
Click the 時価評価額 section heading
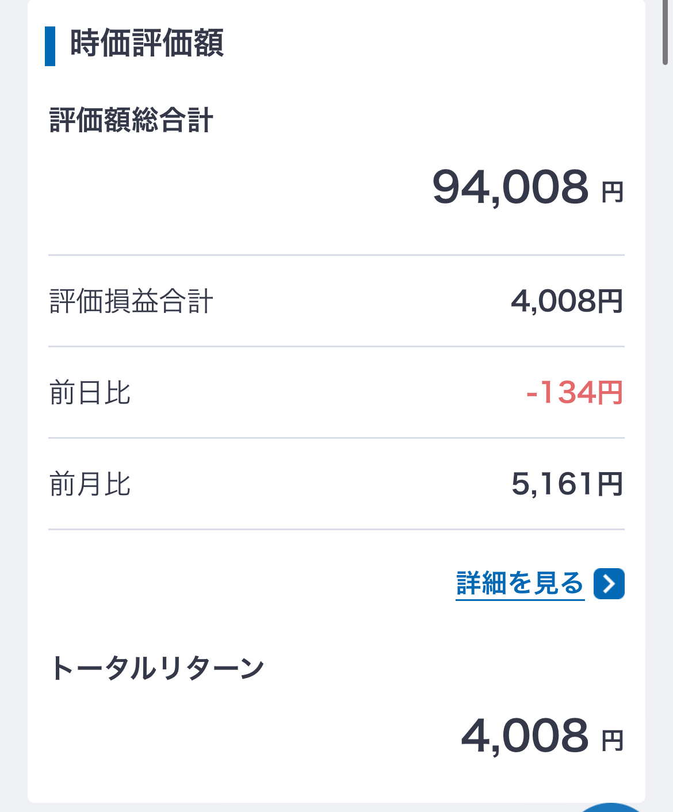pyautogui.click(x=147, y=44)
